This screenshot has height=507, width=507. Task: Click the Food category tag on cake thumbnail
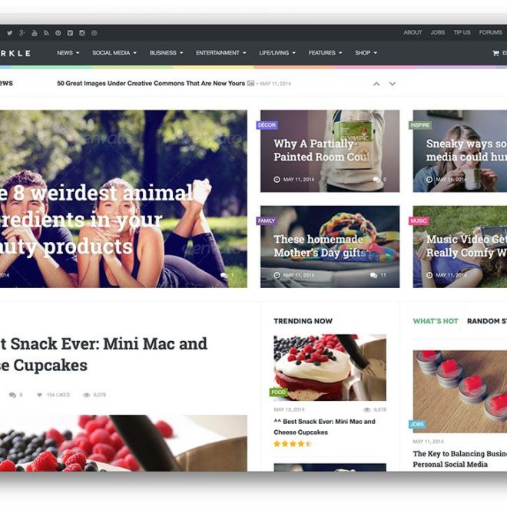tap(278, 393)
